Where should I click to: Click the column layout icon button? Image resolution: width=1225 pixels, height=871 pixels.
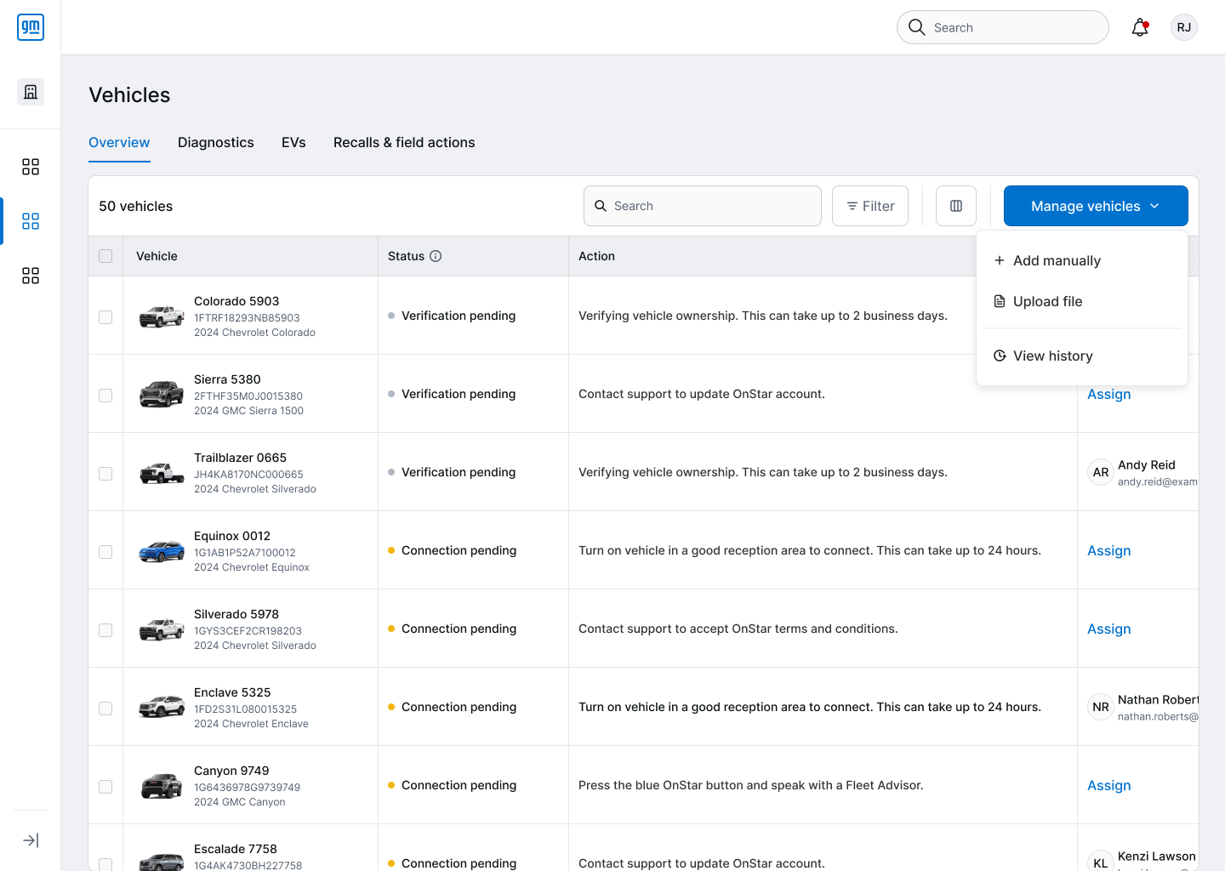[x=956, y=206]
